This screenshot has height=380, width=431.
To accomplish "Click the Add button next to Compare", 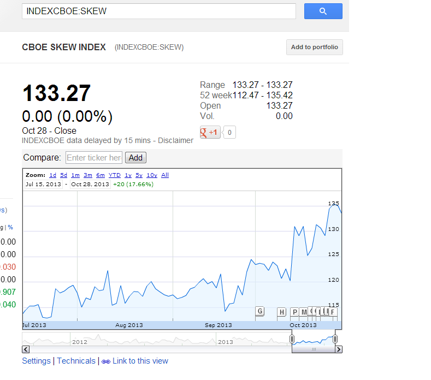I will [135, 158].
